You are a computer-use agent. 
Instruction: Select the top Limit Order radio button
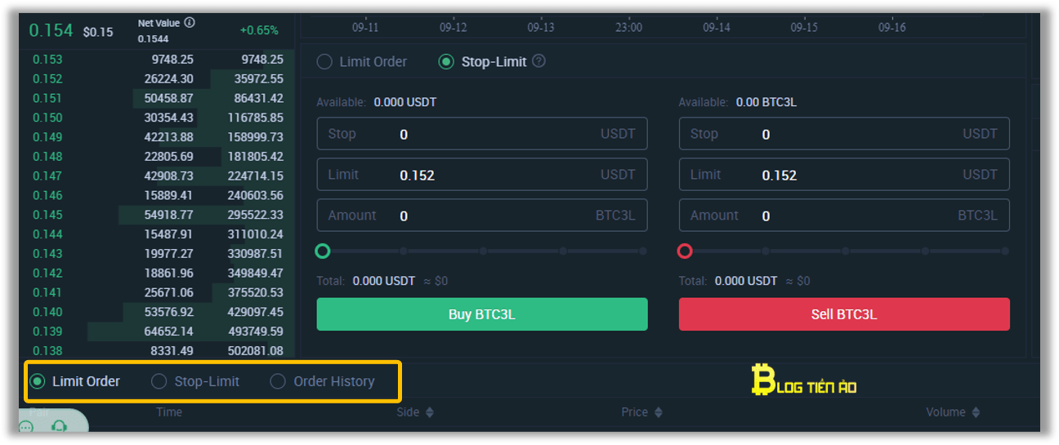point(324,61)
